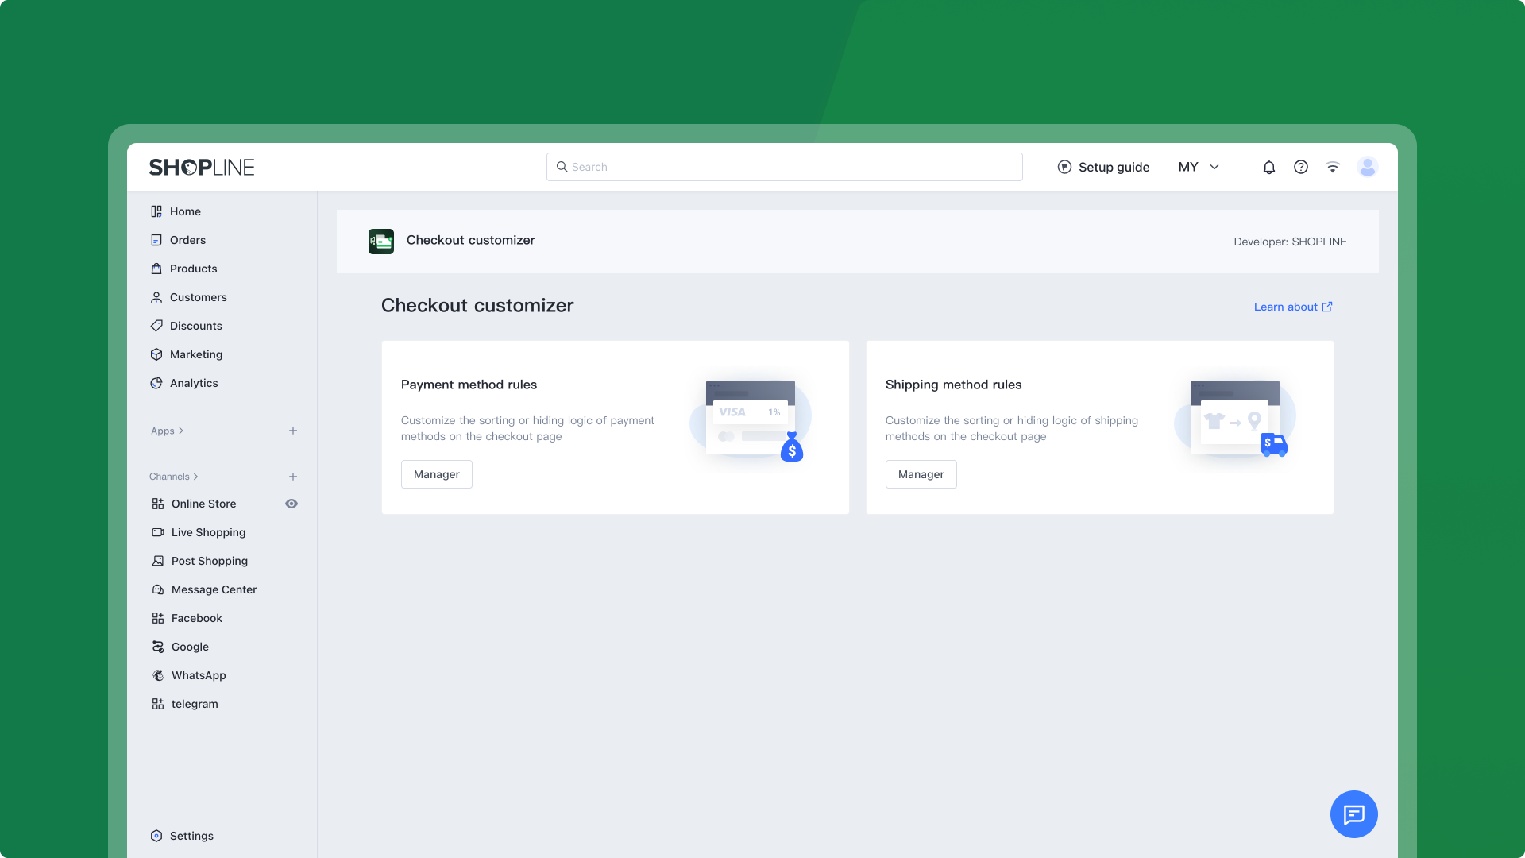Expand the Apps section chevron
The image size is (1525, 858).
click(181, 431)
